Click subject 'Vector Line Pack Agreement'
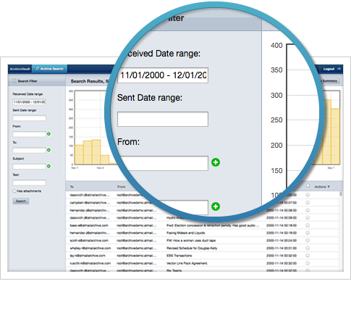The image size is (351, 326). (x=187, y=263)
